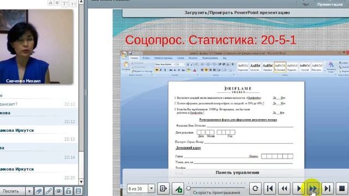Screen dimensions: 349x196
Task: Click the slide title 'Соцопрос. Статистика: 20-5-1'
Action: tap(210, 40)
